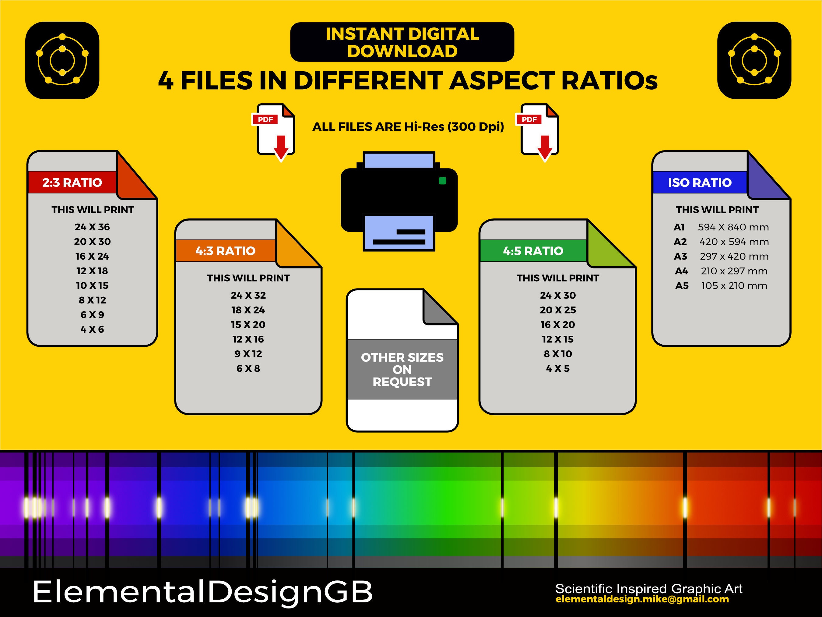
Task: Select the A4 210 x 297 mm size entry
Action: (x=721, y=271)
